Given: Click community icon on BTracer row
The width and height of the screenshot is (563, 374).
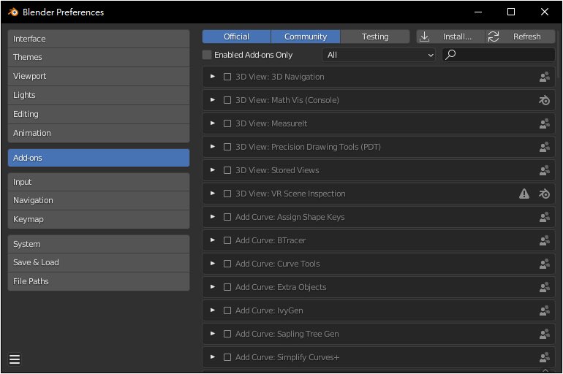Looking at the screenshot, I should pyautogui.click(x=544, y=240).
